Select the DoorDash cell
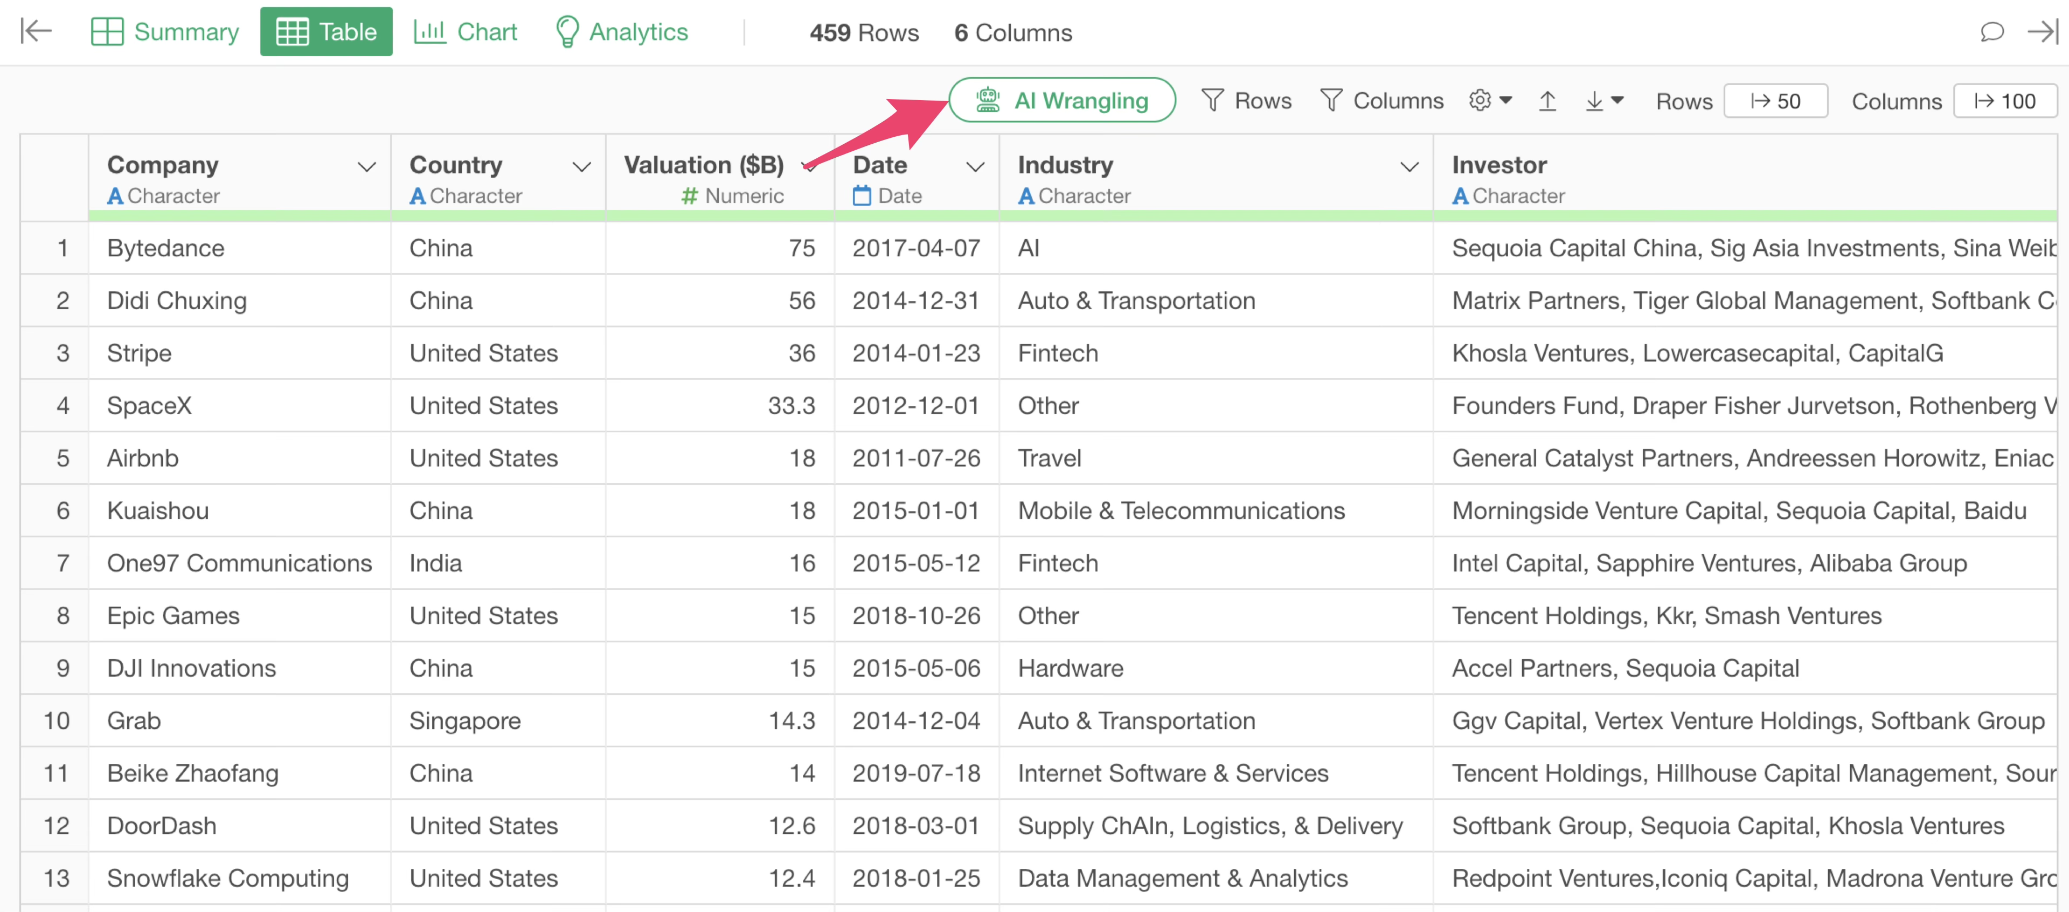The image size is (2069, 912). [x=239, y=825]
